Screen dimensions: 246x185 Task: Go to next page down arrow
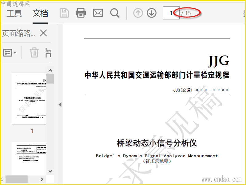click(x=152, y=13)
